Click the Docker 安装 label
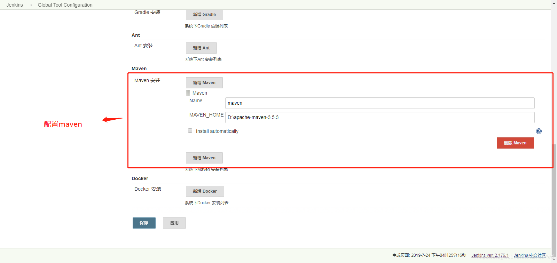557x263 pixels. coord(148,189)
